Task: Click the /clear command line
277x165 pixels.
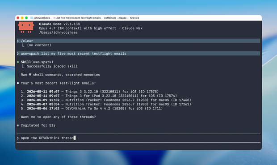Action: (x=138, y=41)
